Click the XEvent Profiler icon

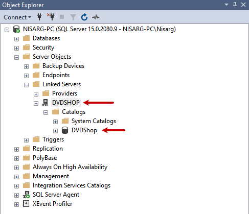[26, 204]
